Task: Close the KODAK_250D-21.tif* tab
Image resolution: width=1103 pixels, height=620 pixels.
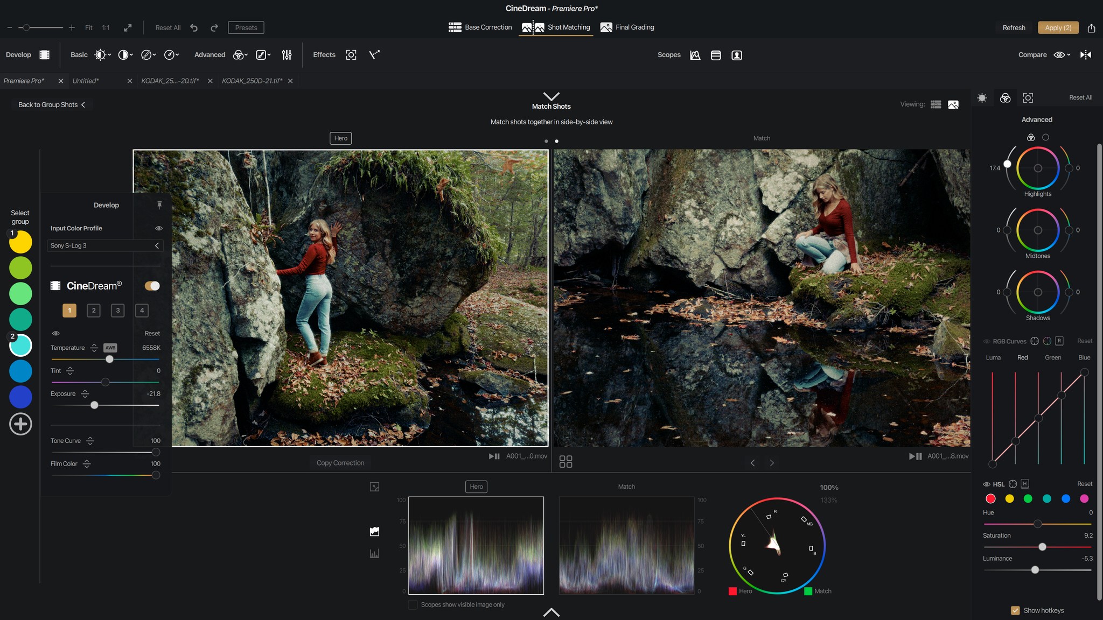Action: [290, 81]
